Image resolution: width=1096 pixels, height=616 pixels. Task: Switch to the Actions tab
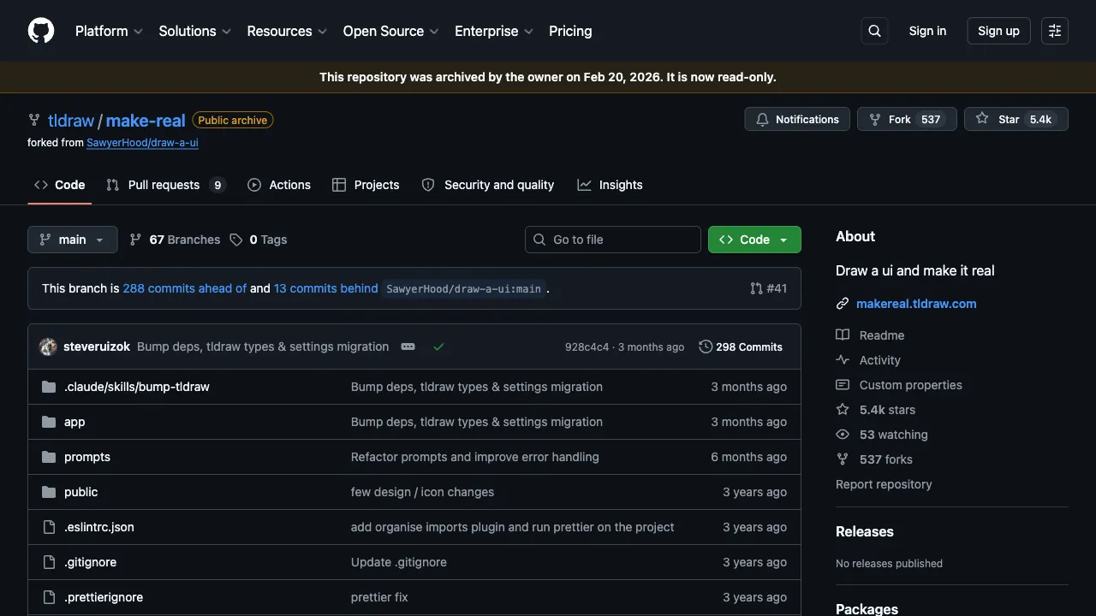[279, 185]
